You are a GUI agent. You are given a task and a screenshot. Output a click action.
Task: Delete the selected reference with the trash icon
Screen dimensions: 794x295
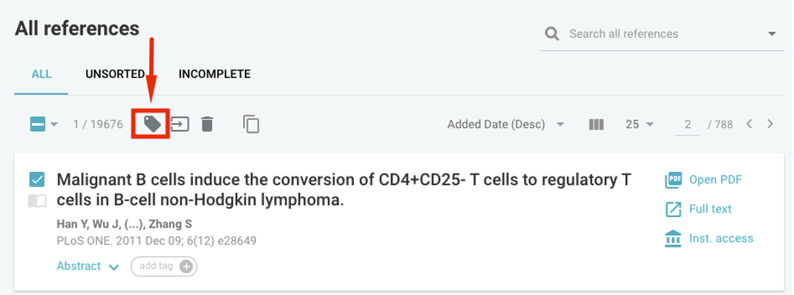(206, 124)
